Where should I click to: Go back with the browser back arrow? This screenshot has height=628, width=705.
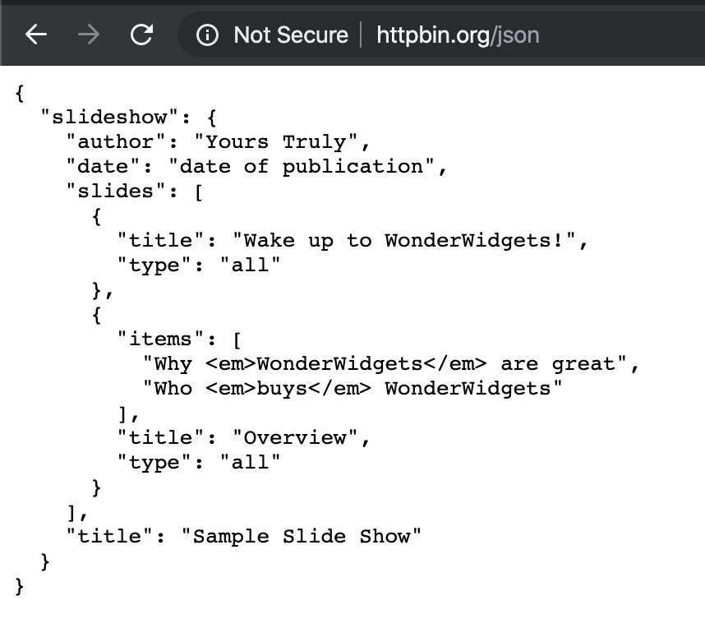click(x=36, y=35)
